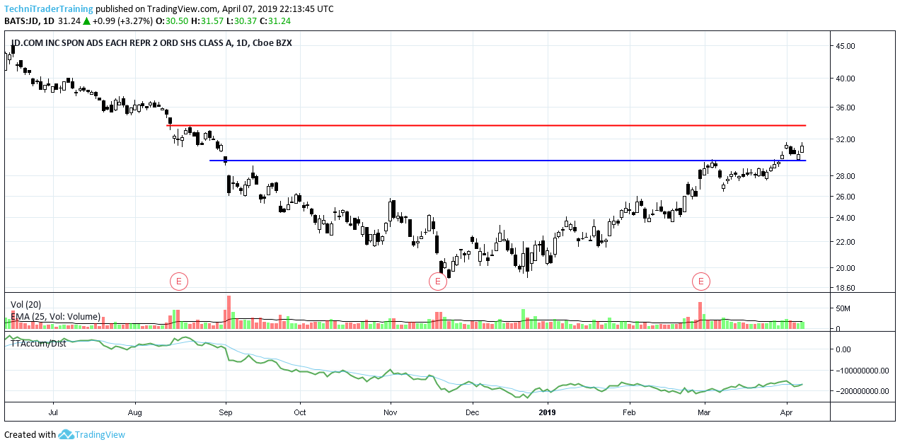Click the Aug date axis label

[135, 411]
